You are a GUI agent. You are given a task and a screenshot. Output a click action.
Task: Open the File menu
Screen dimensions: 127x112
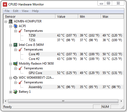[7, 11]
